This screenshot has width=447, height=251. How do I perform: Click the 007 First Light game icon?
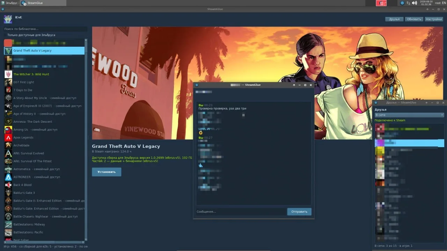pos(8,82)
